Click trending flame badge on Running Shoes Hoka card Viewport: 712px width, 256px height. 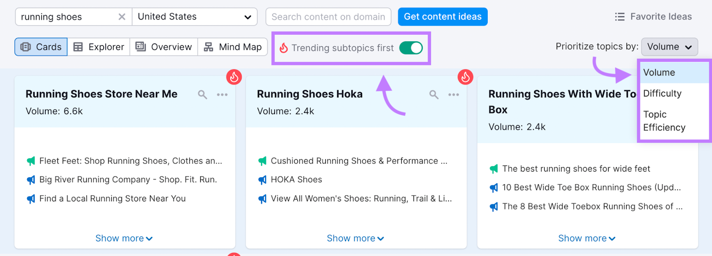tap(465, 77)
